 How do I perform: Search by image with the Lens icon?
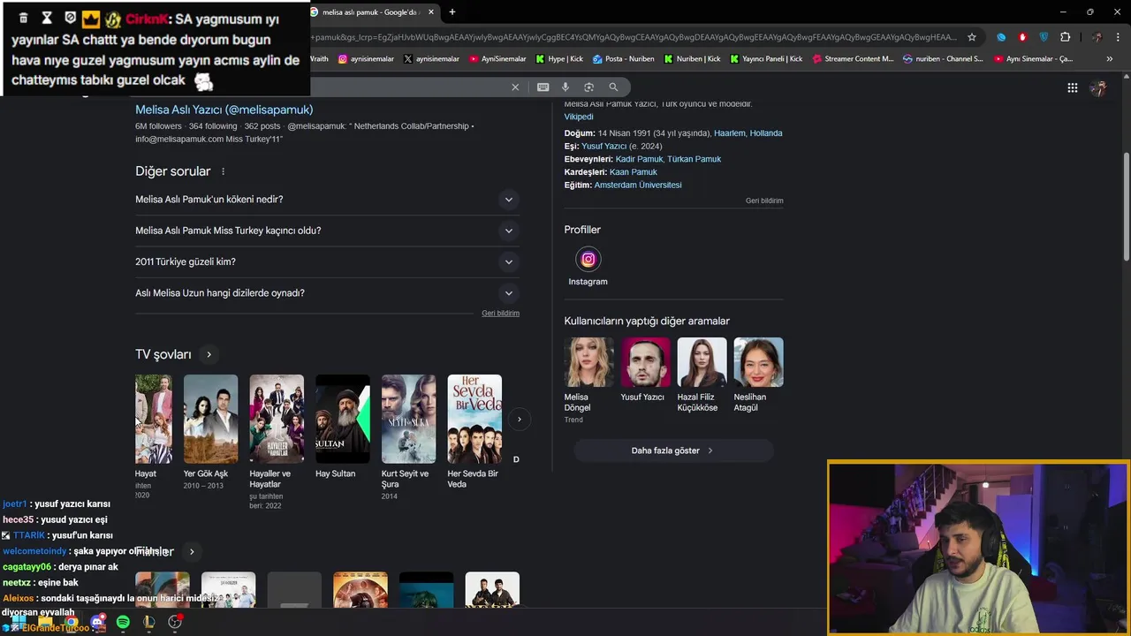pyautogui.click(x=588, y=87)
